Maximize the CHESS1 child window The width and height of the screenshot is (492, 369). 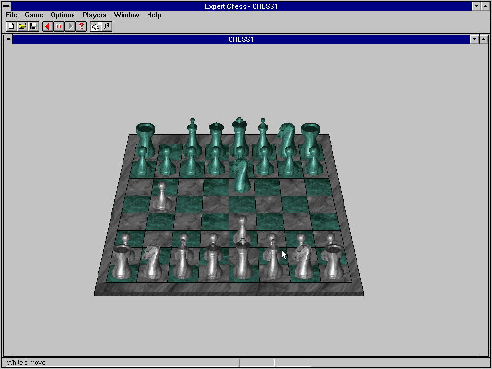(483, 39)
